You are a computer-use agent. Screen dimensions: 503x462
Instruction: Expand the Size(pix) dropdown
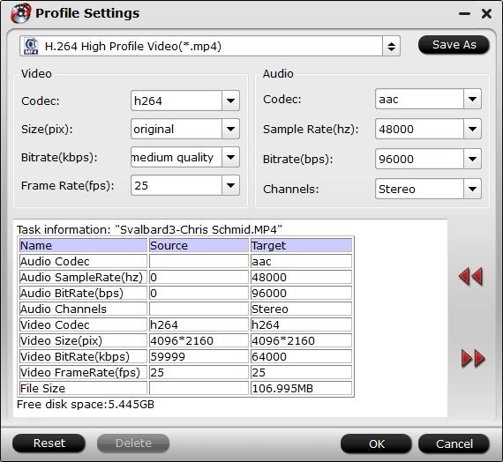(x=230, y=129)
